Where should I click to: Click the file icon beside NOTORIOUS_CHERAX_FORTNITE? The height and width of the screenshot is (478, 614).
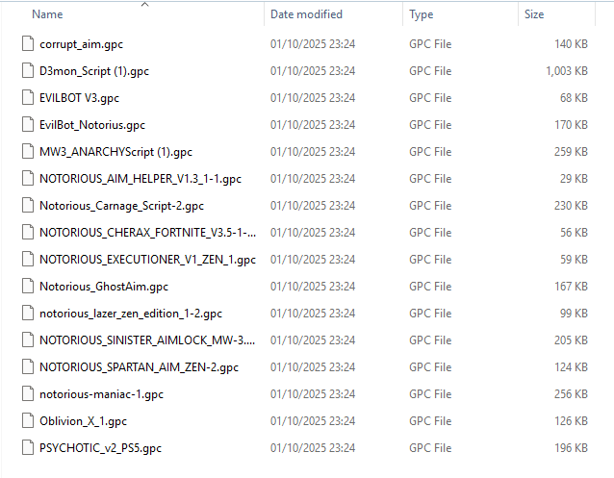28,232
